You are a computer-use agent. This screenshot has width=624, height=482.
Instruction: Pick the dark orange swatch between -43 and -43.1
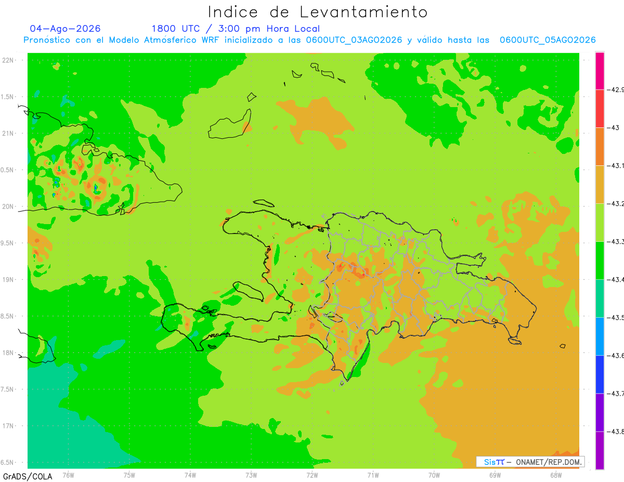coord(600,147)
